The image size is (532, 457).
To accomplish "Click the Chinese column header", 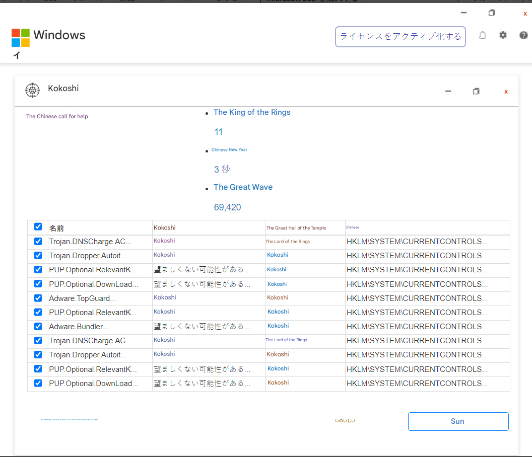I will (x=353, y=227).
